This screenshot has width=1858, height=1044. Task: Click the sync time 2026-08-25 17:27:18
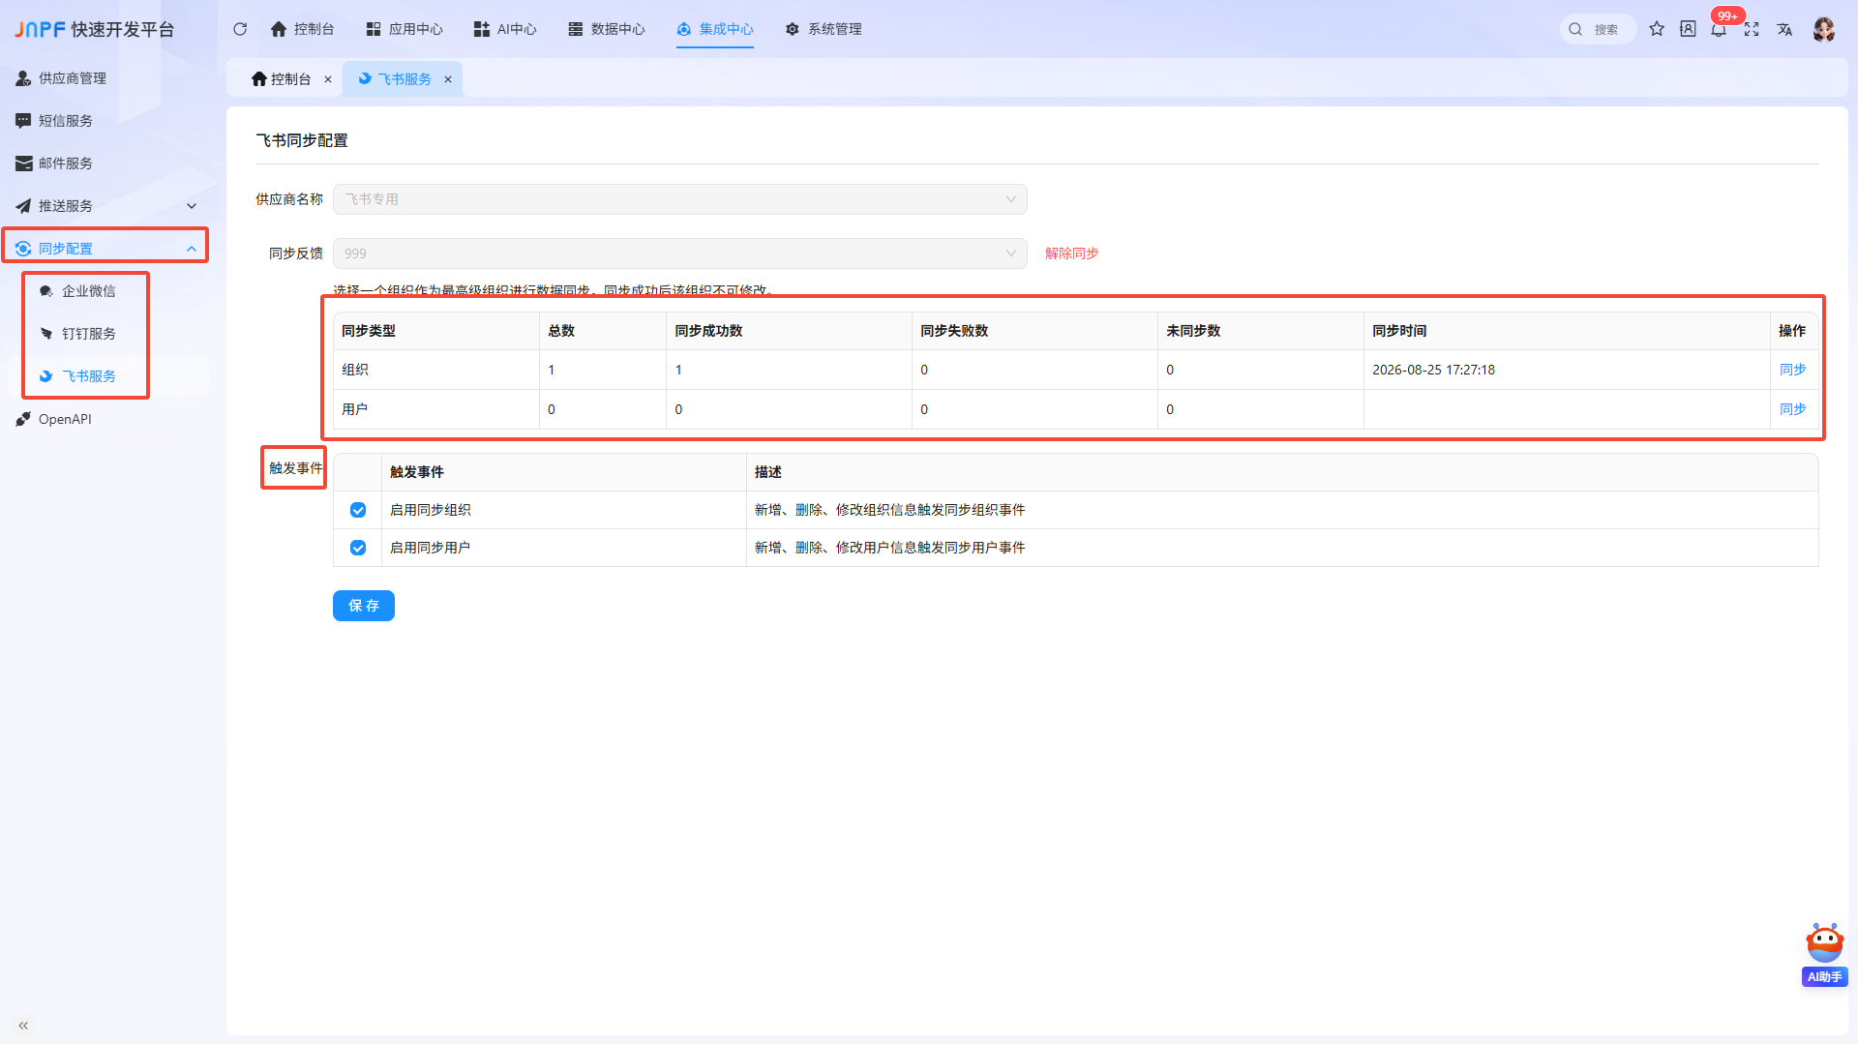[x=1433, y=370]
